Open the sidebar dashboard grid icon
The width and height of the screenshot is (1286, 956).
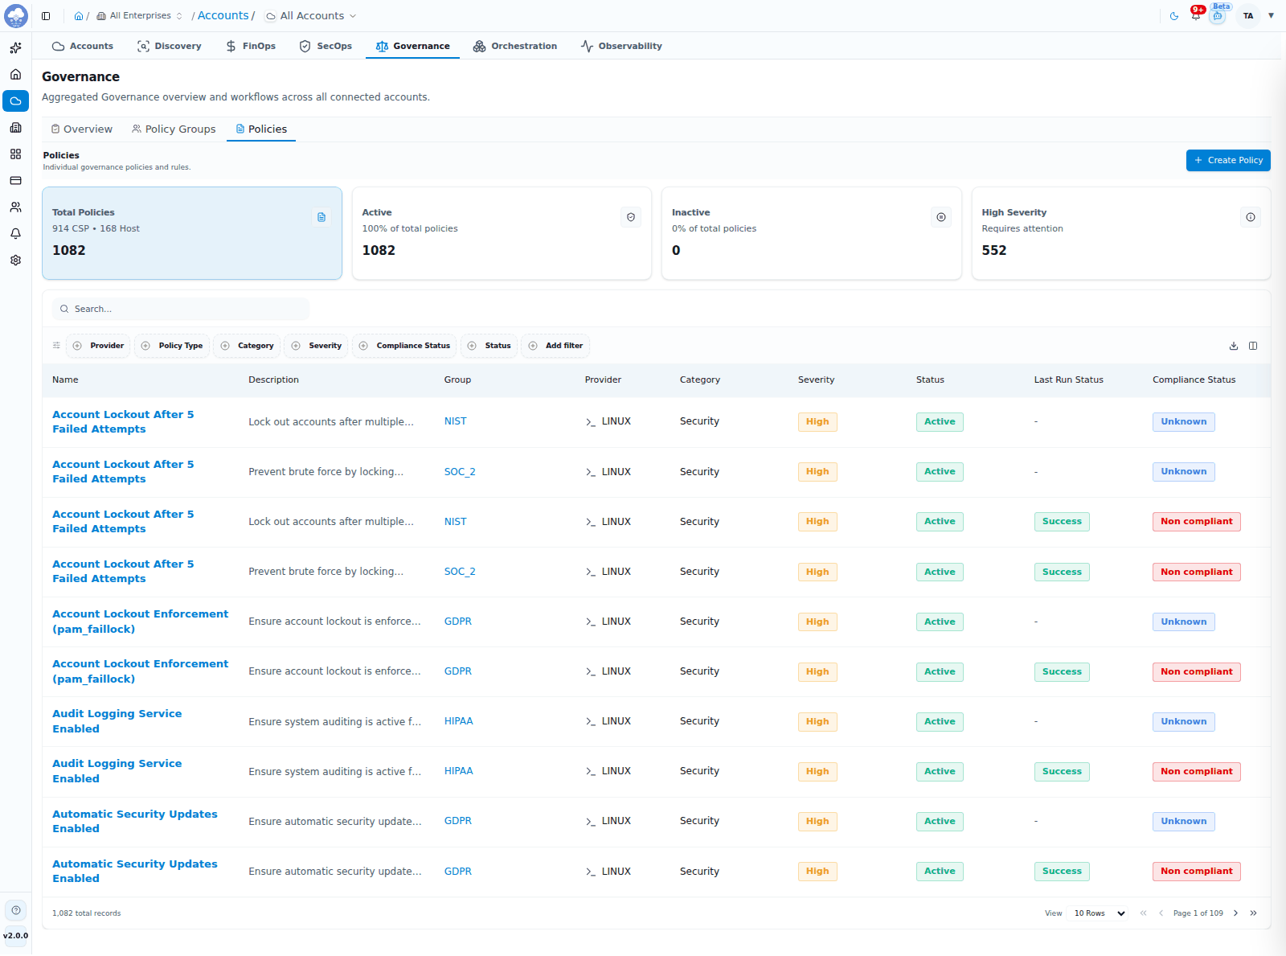(x=15, y=154)
